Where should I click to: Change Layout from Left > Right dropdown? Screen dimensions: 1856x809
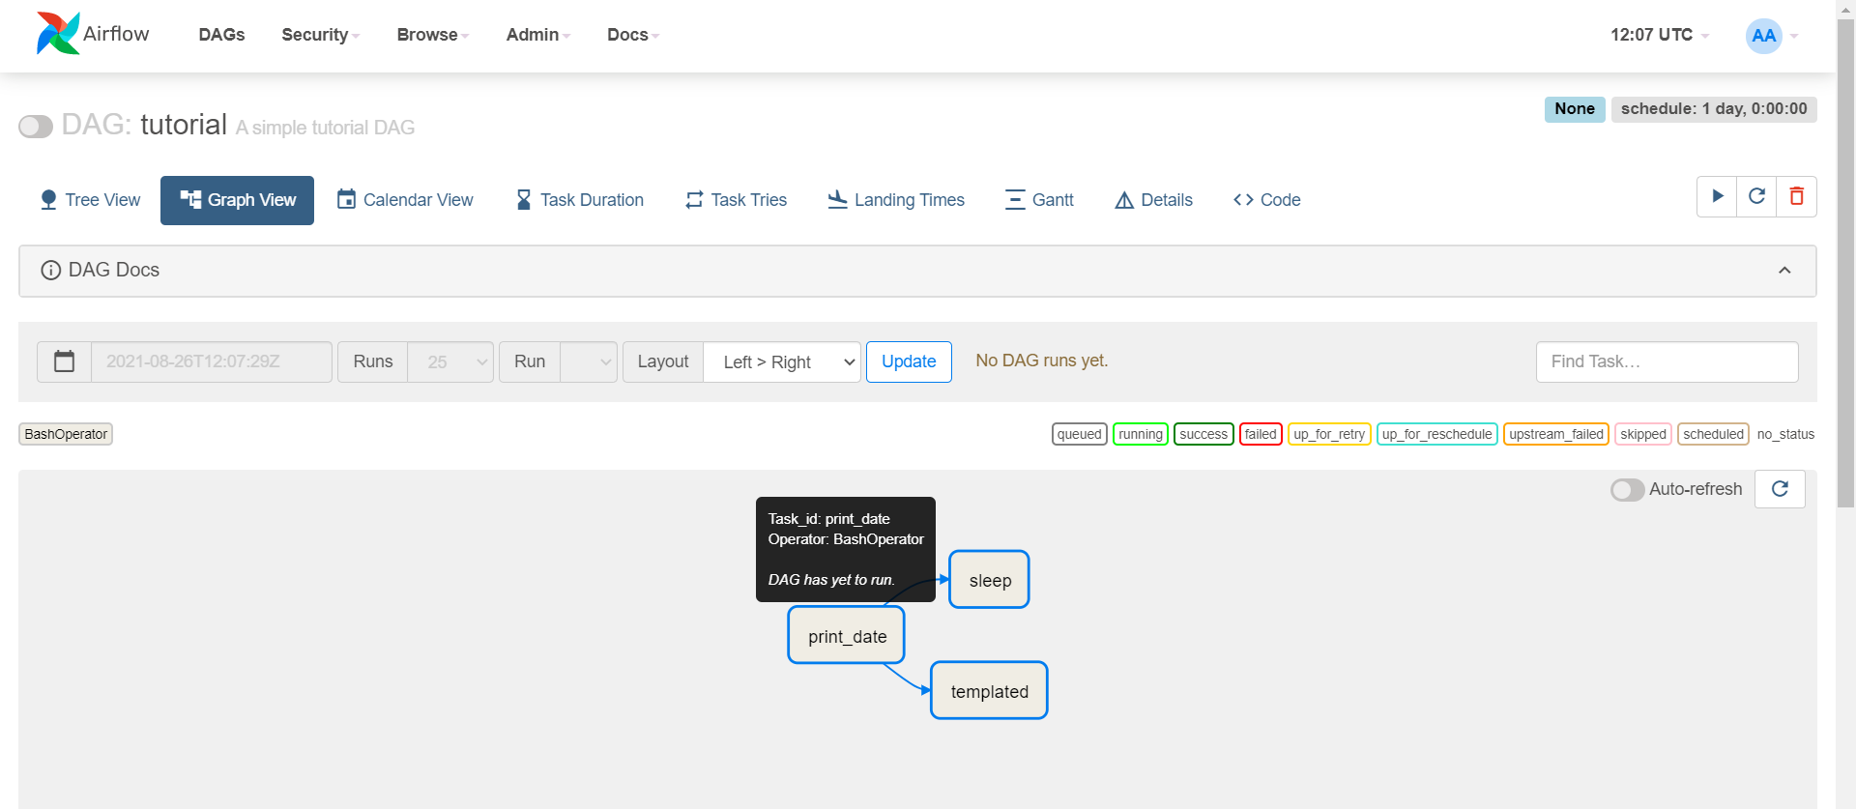coord(782,361)
